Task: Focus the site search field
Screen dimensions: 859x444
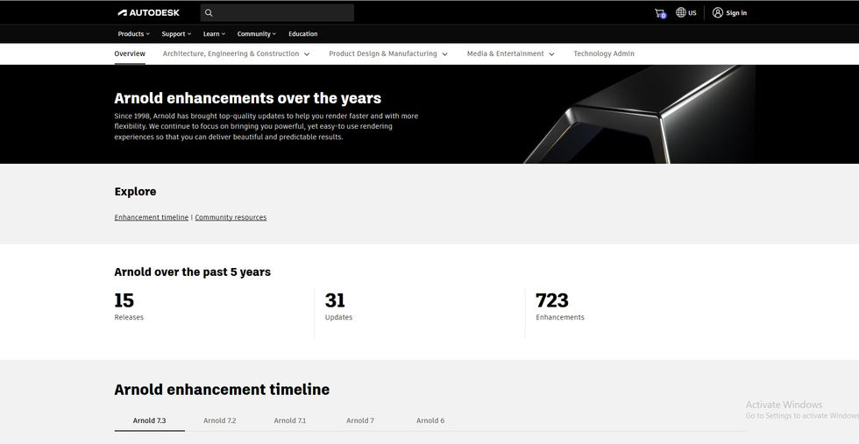Action: (277, 12)
